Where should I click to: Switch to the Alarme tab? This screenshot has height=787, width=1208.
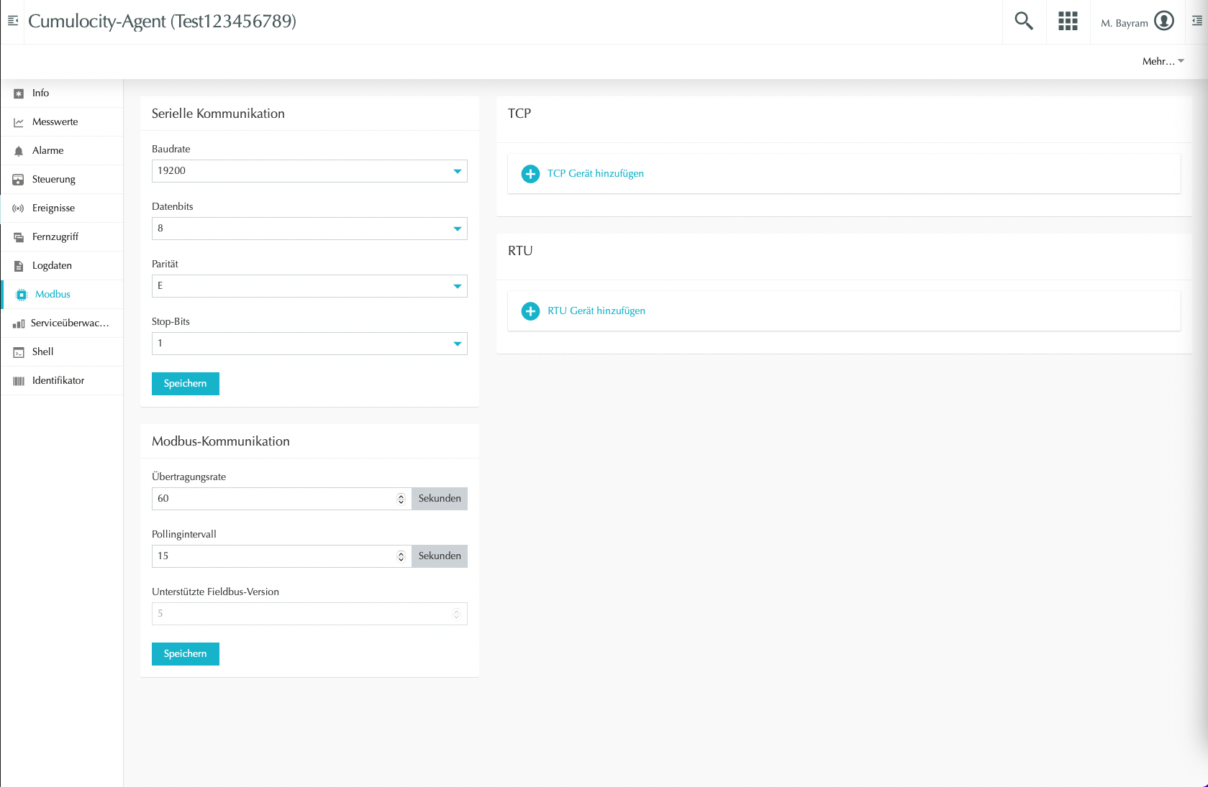point(62,151)
